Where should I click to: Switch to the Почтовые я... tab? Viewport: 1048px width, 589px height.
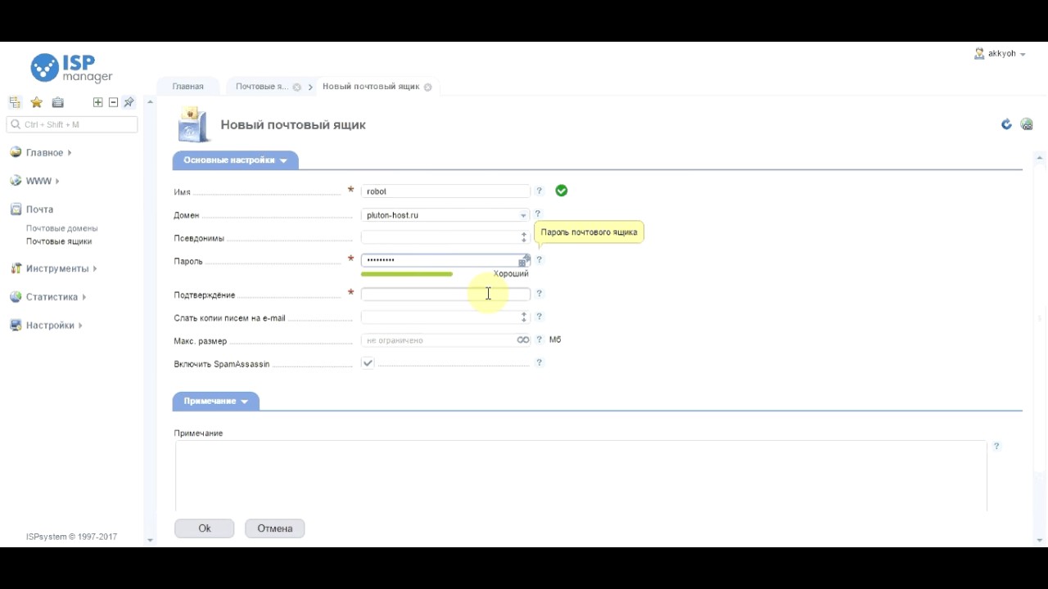262,87
